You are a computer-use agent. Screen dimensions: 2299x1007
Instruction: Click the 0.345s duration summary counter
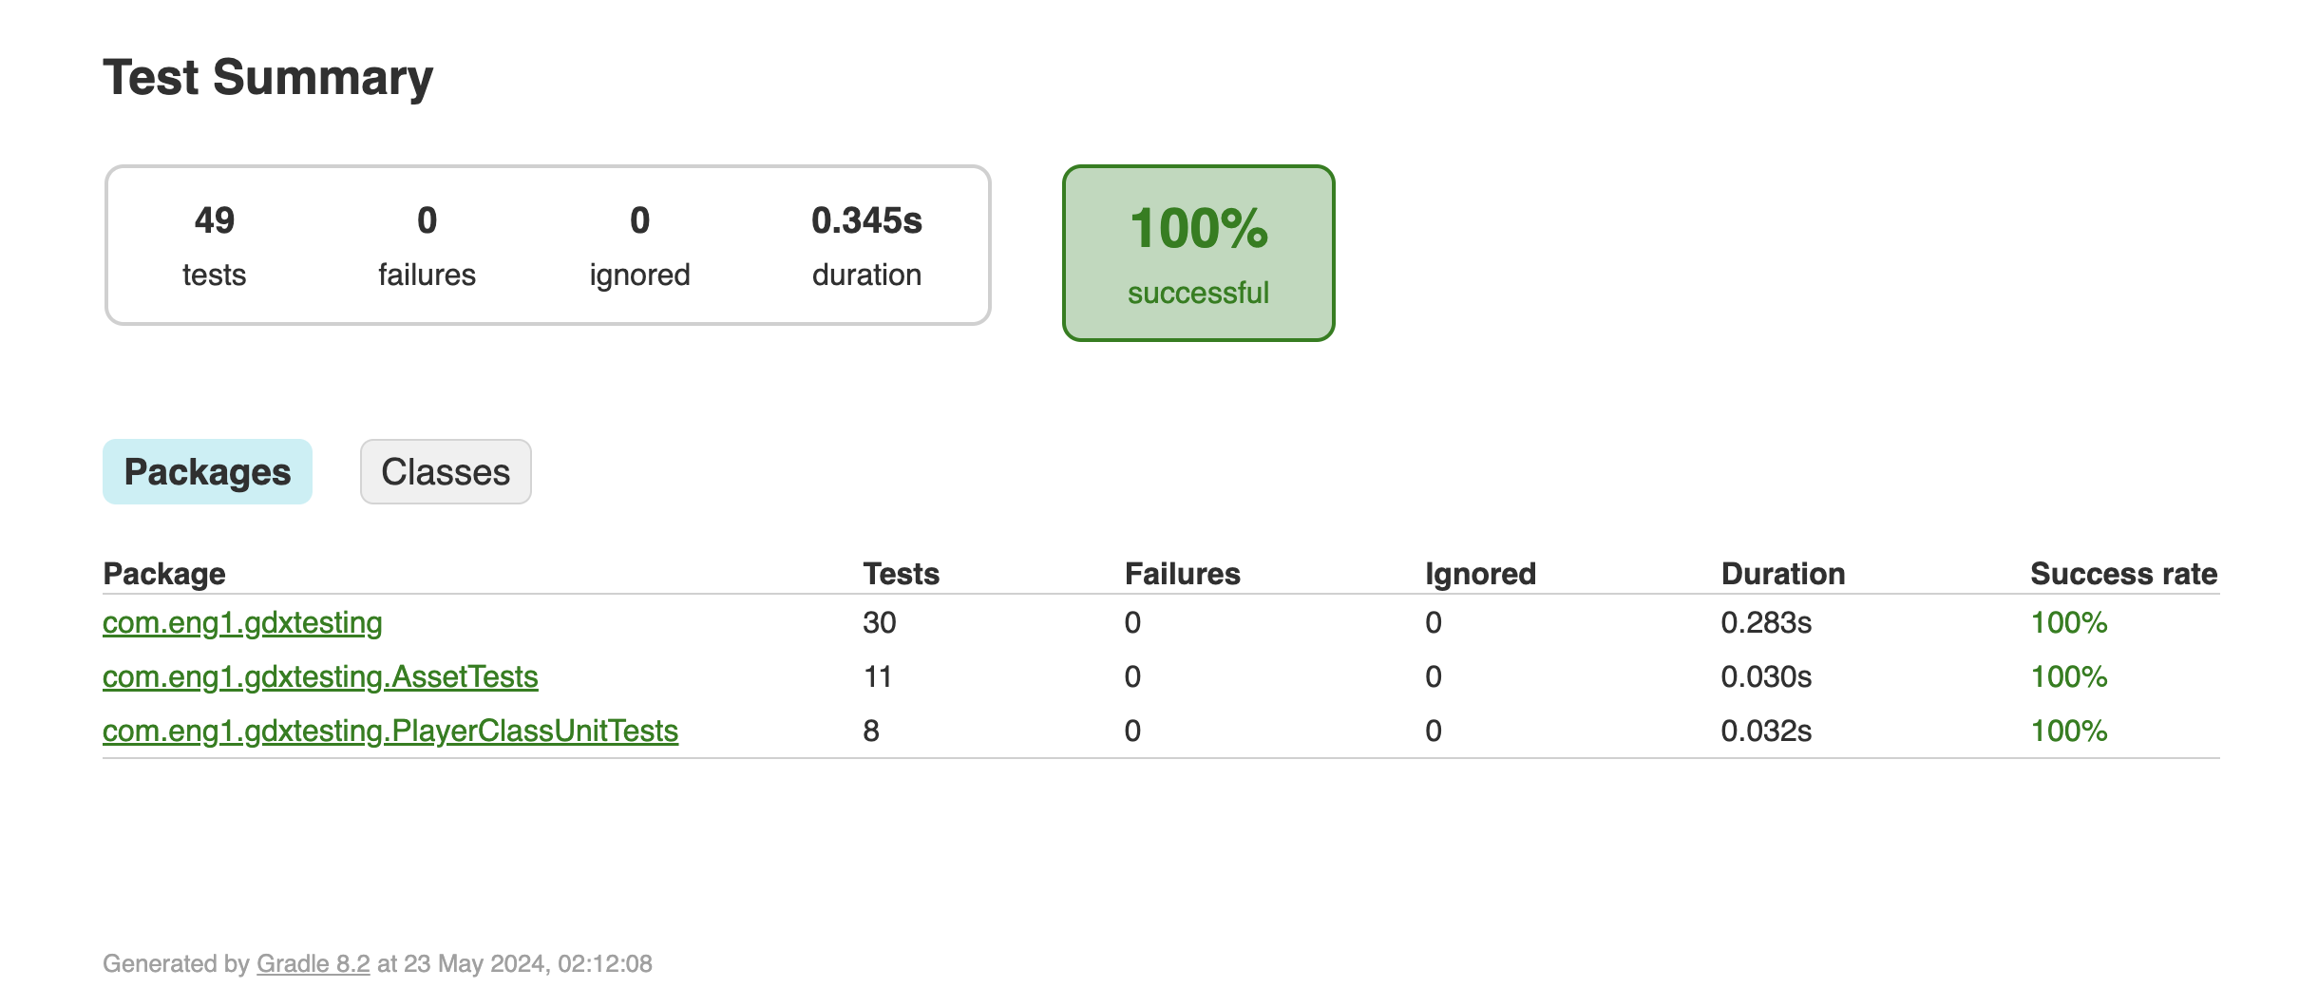866,245
